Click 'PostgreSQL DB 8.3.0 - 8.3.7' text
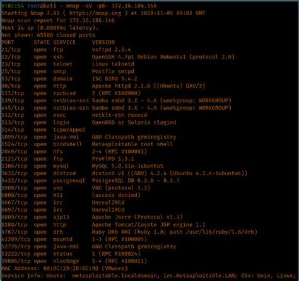299x281 pixels. tap(136, 181)
